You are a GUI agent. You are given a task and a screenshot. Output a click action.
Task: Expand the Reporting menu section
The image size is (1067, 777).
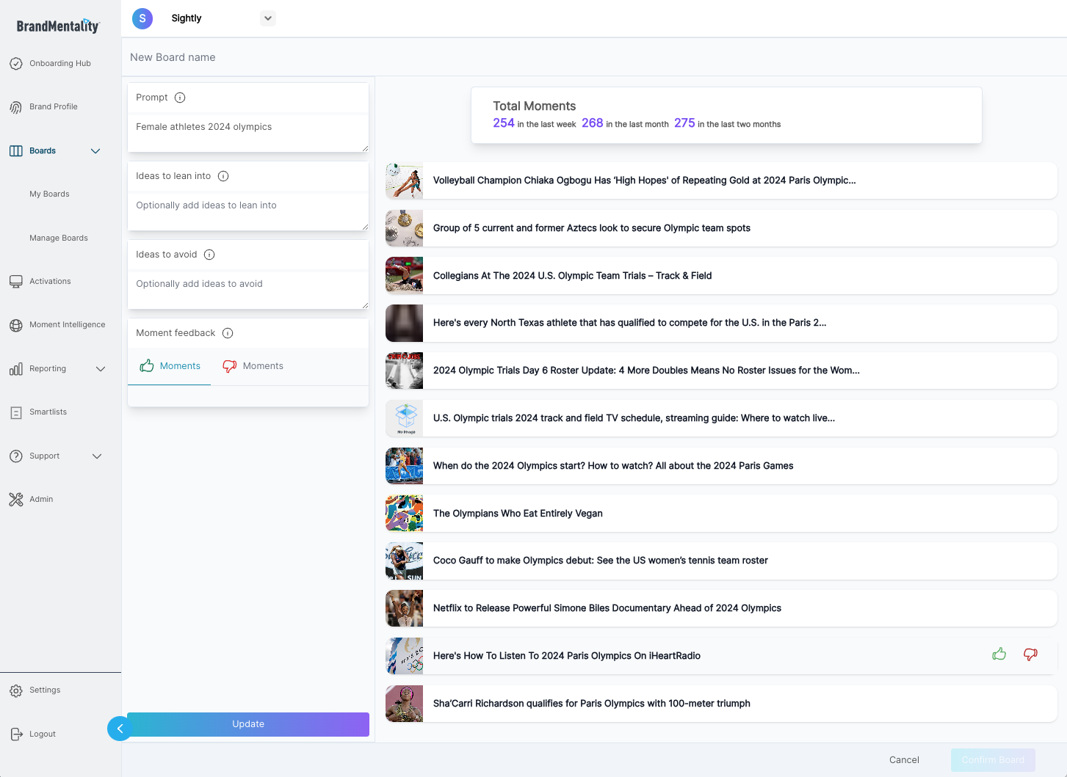coord(101,369)
